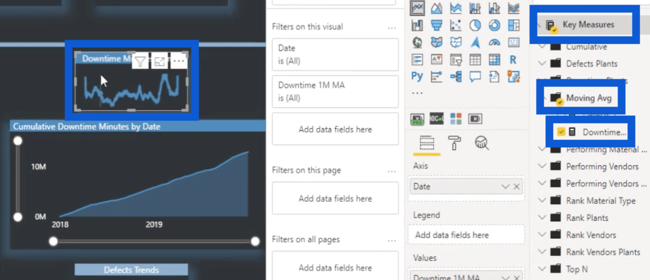650x280 pixels.
Task: Expand the Rank Material Type chevron
Action: point(542,201)
